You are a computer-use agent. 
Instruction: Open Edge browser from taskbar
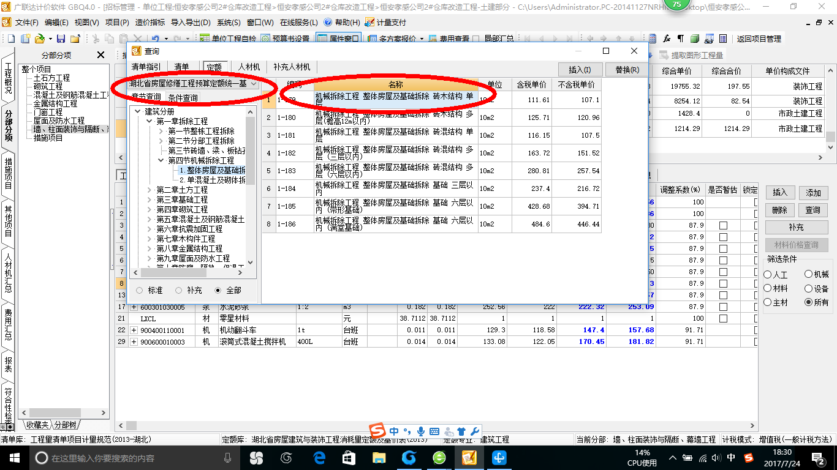(x=319, y=458)
